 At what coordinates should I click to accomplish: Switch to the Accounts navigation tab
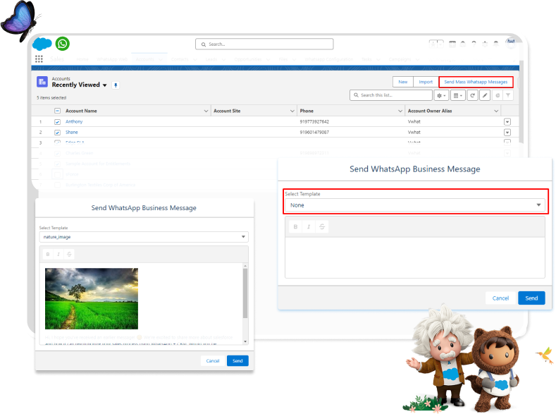click(145, 59)
